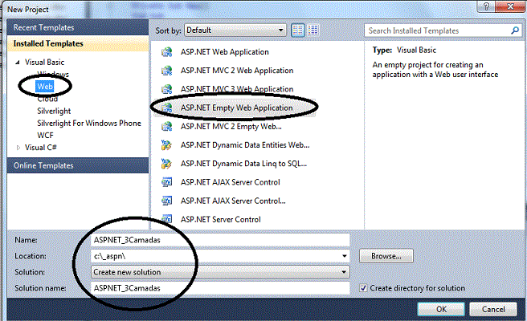
Task: Click the ASP.NET Web Application template icon
Action: (167, 52)
